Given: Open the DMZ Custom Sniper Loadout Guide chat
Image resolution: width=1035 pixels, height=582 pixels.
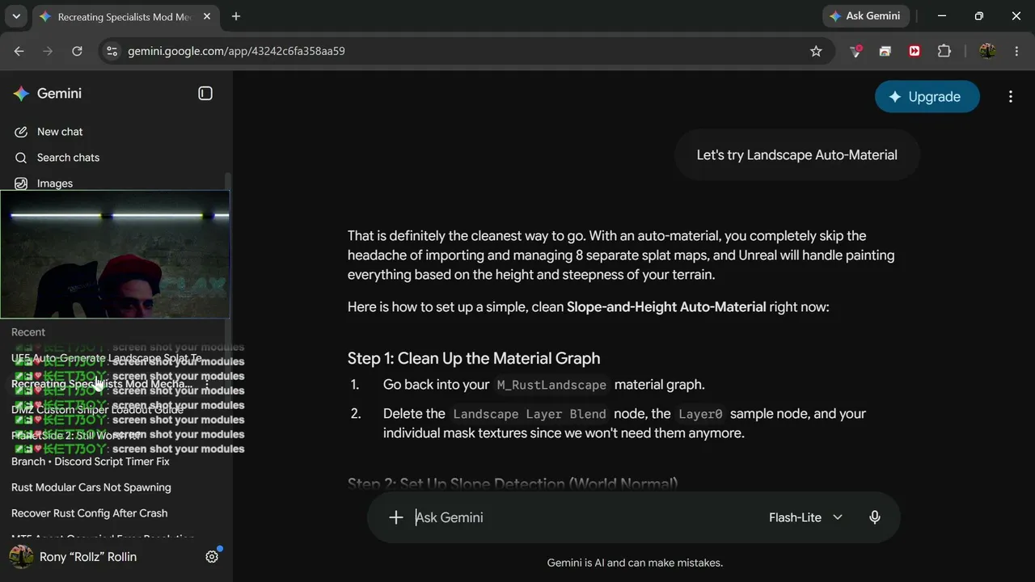Looking at the screenshot, I should pos(98,410).
